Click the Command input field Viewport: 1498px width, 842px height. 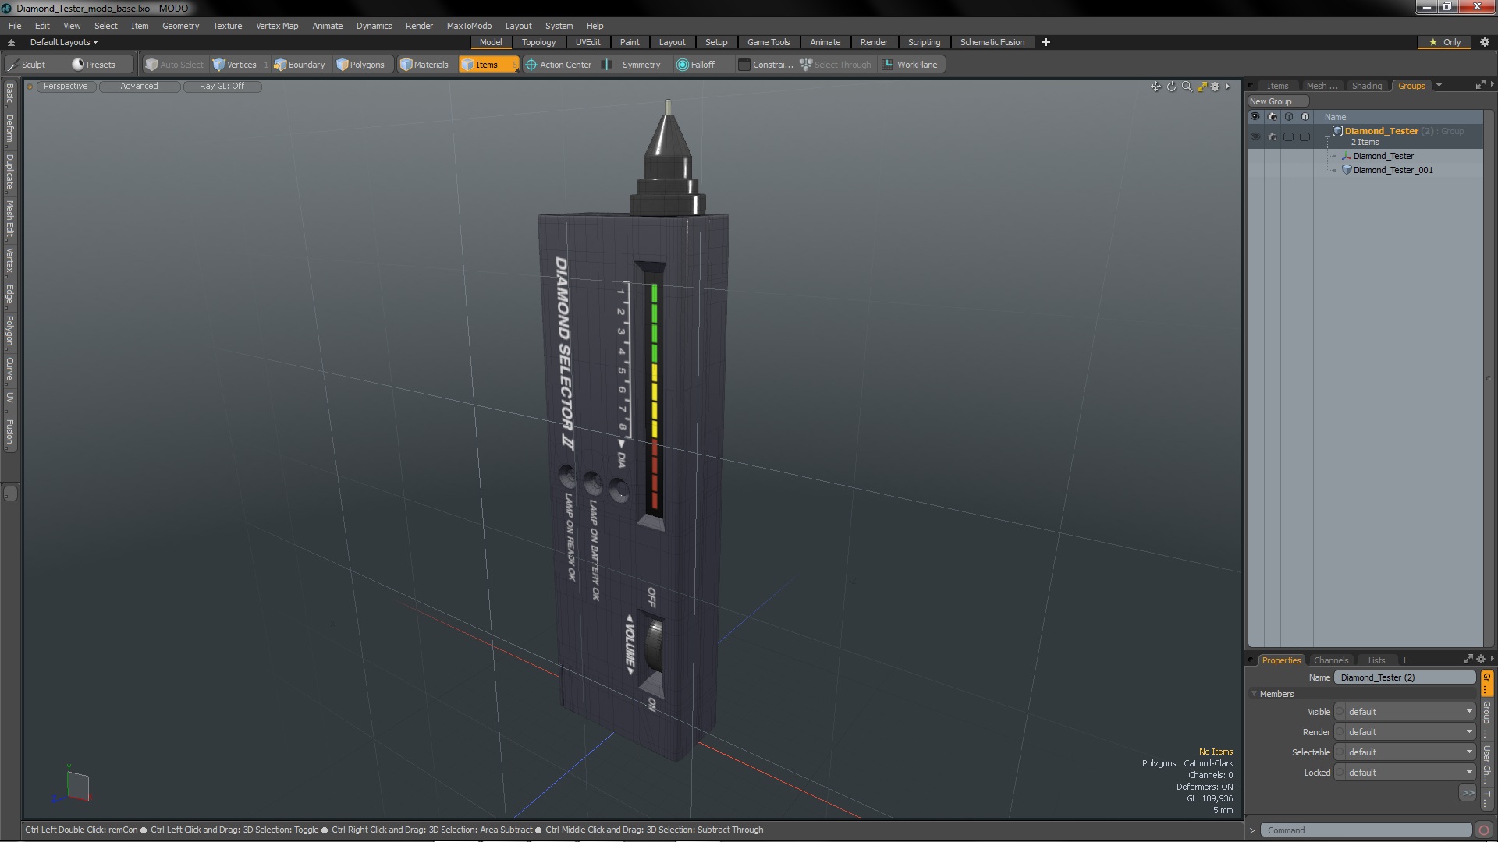tap(1367, 830)
